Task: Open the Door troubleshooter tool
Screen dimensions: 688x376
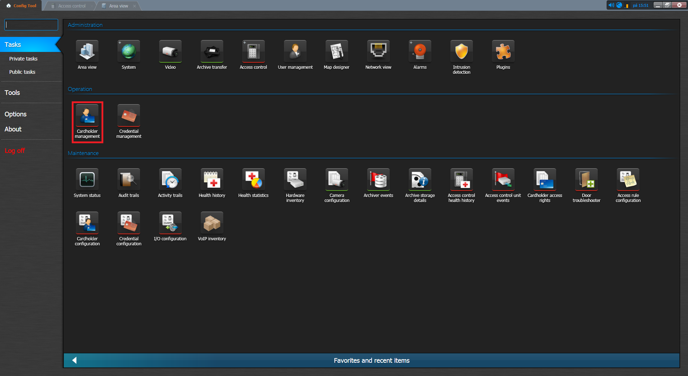Action: (586, 180)
